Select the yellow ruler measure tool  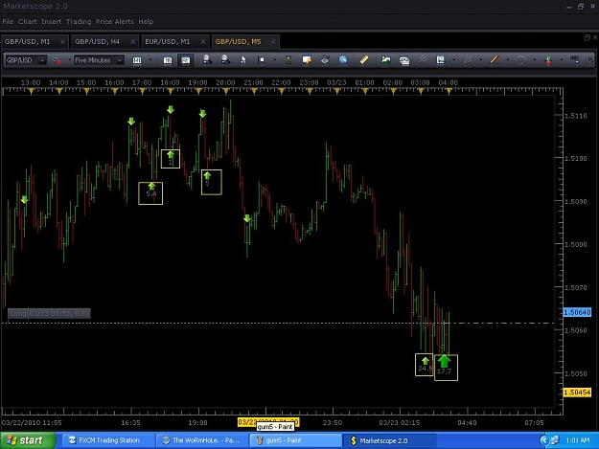click(363, 60)
